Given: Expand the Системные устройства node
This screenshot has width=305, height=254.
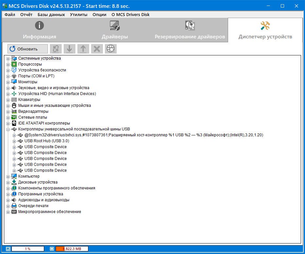Looking at the screenshot, I should pos(8,59).
